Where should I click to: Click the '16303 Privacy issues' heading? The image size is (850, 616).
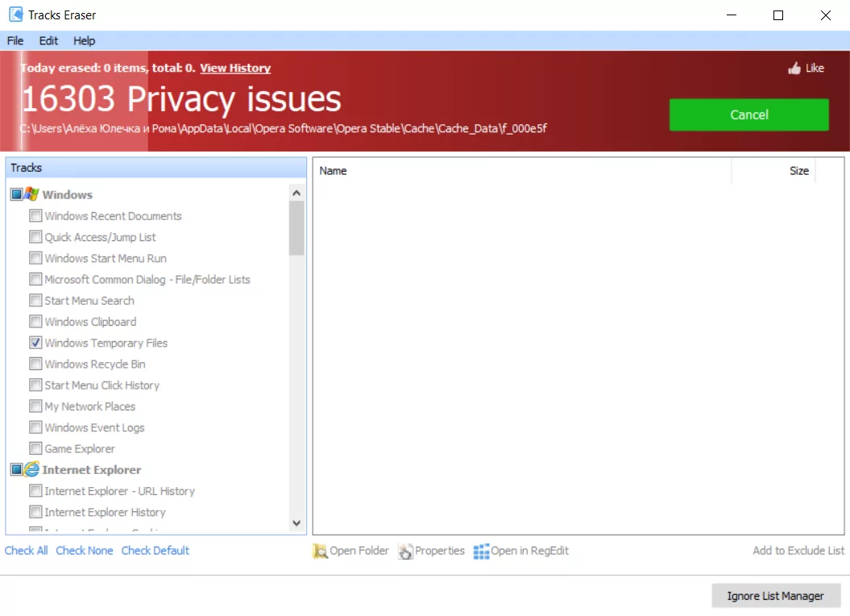click(181, 99)
